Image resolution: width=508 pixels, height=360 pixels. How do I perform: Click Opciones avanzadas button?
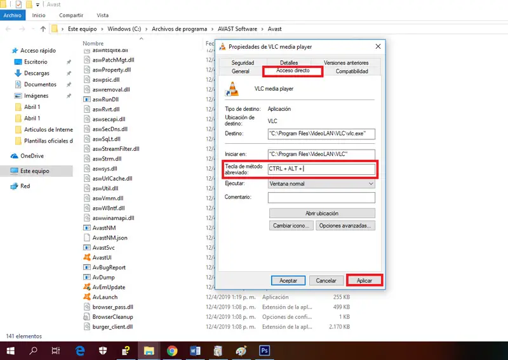point(345,226)
